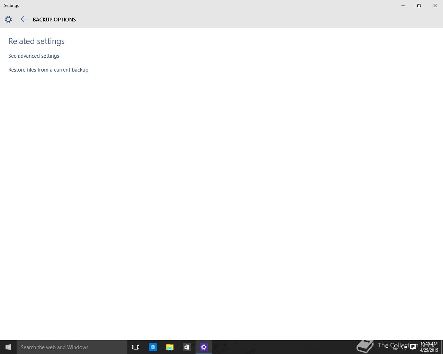Open the network status tray icon

(395, 347)
